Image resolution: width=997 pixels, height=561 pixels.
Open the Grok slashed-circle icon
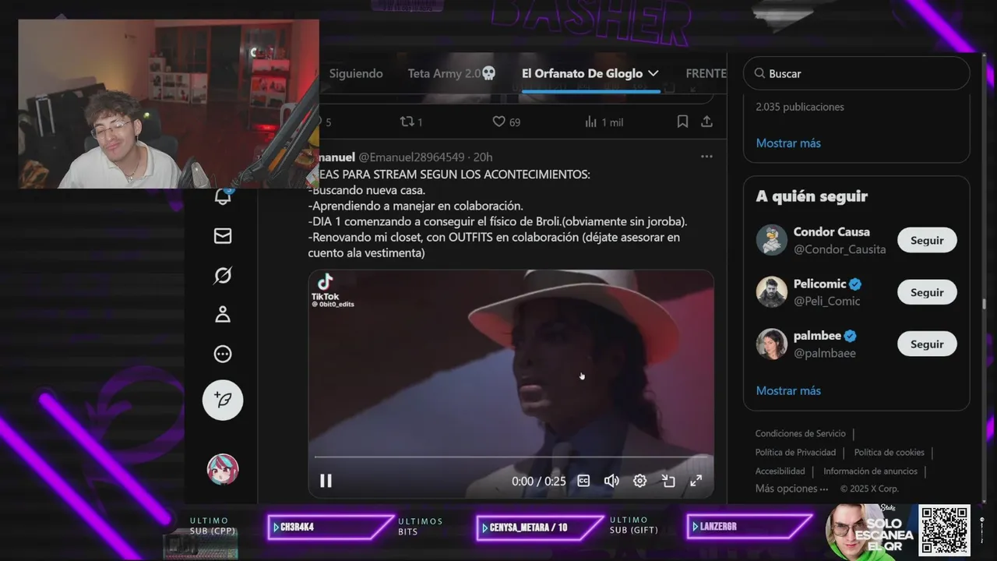[223, 275]
